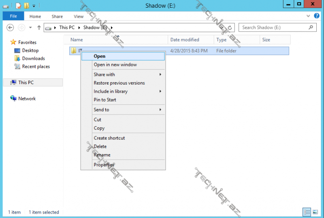Click the New folder icon in title bar
This screenshot has height=218, width=324.
[x=26, y=6]
